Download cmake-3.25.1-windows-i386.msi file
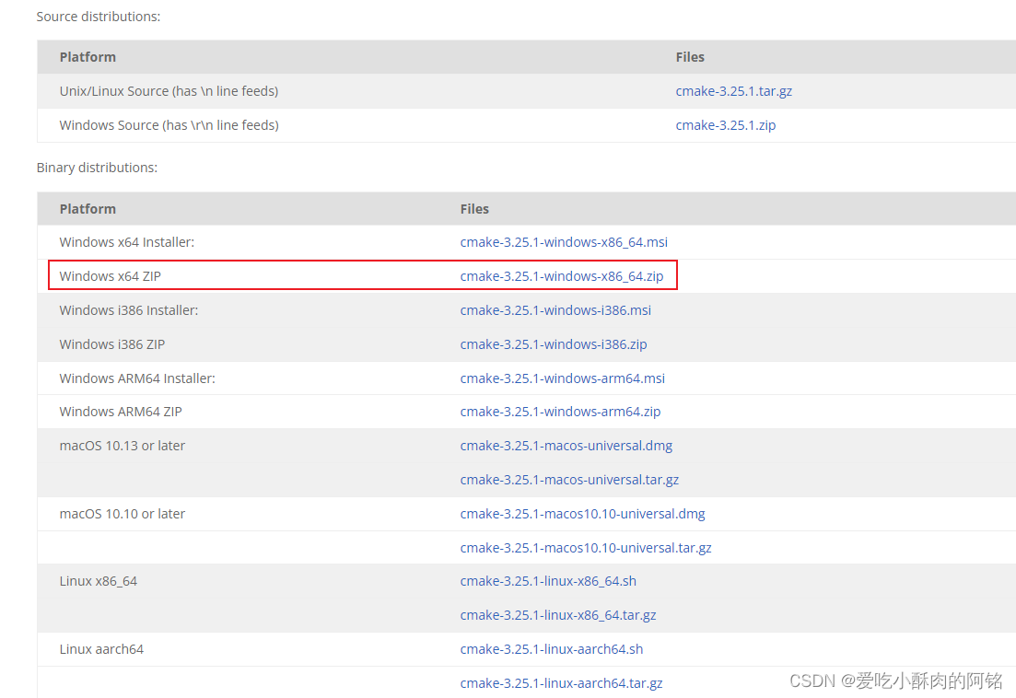Viewport: 1016px width, 698px height. point(555,310)
